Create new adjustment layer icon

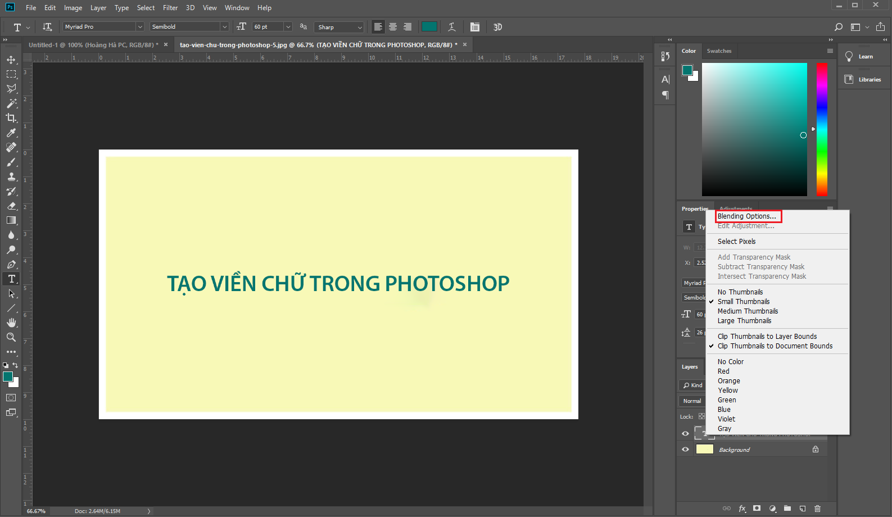[772, 509]
